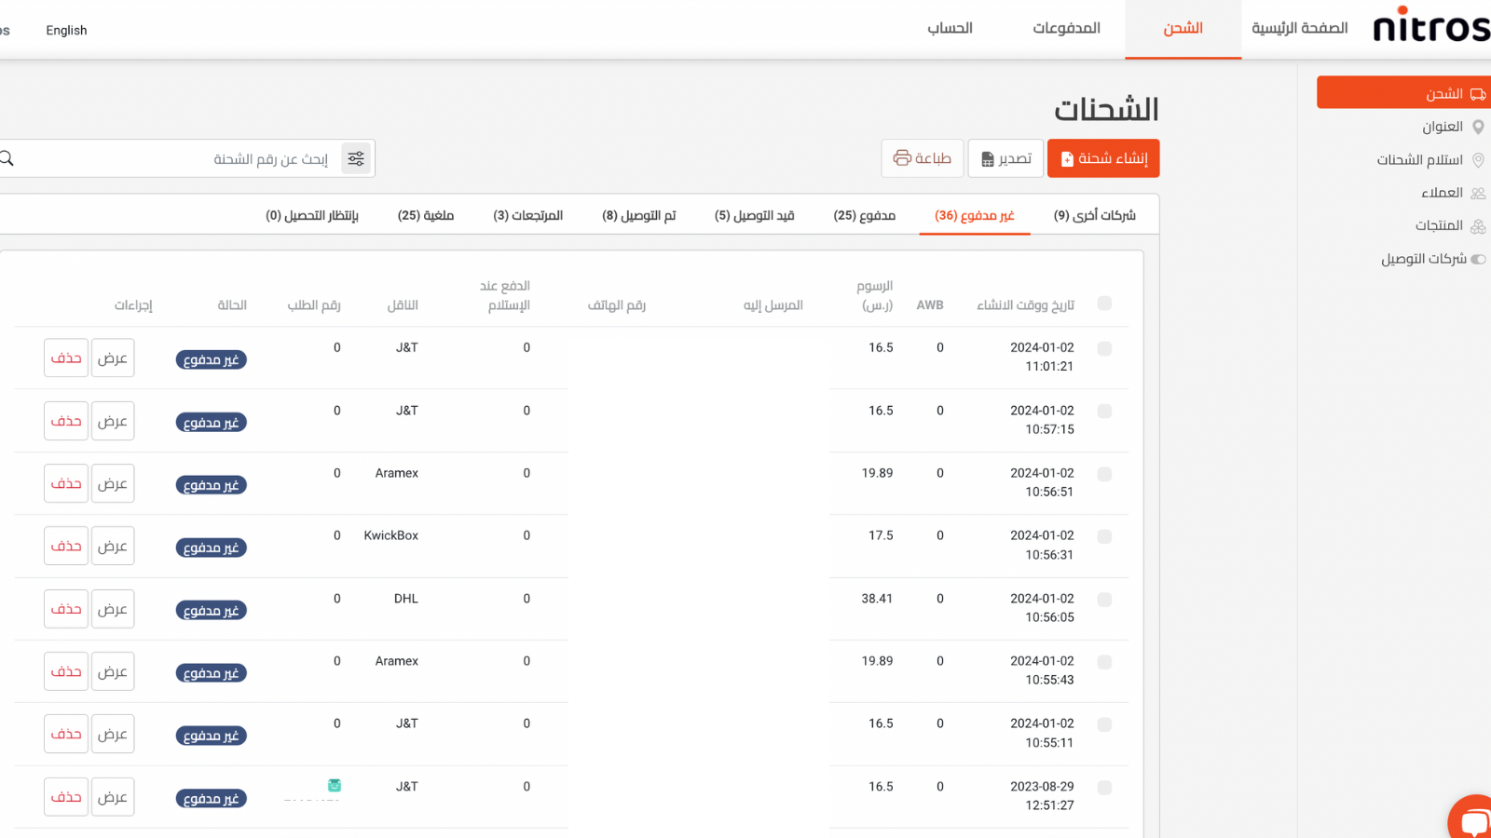
Task: Open the filter options beside the search bar
Action: [356, 157]
